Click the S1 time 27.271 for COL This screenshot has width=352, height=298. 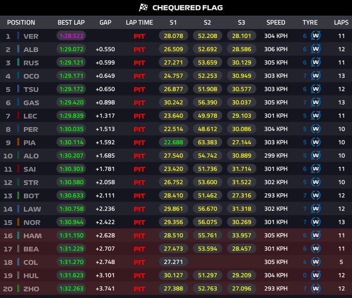173,262
